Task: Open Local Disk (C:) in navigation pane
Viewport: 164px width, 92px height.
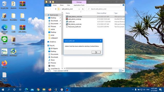Action: pyautogui.click(x=55, y=69)
